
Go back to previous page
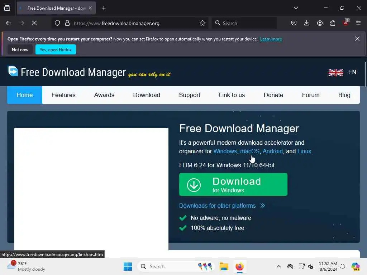(x=9, y=23)
